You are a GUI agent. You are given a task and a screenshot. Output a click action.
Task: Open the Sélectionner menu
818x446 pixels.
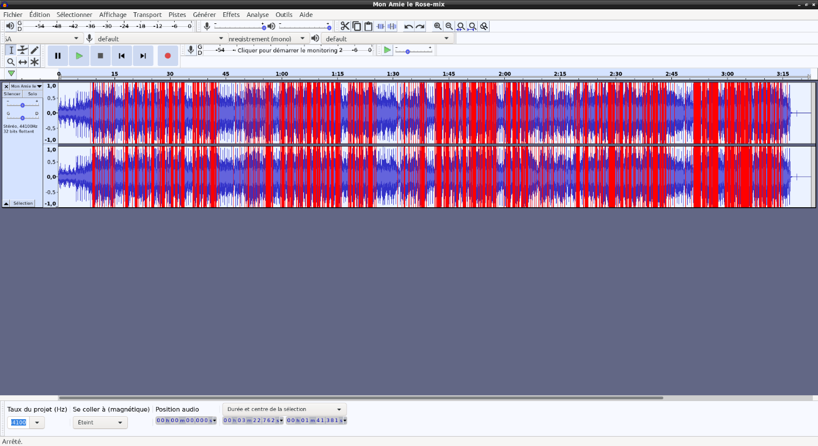pyautogui.click(x=74, y=15)
